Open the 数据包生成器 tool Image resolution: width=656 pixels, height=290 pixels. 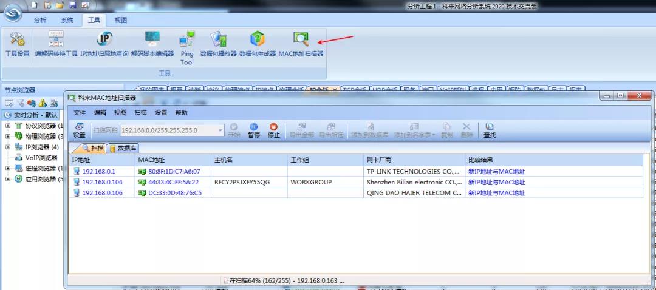click(x=258, y=44)
